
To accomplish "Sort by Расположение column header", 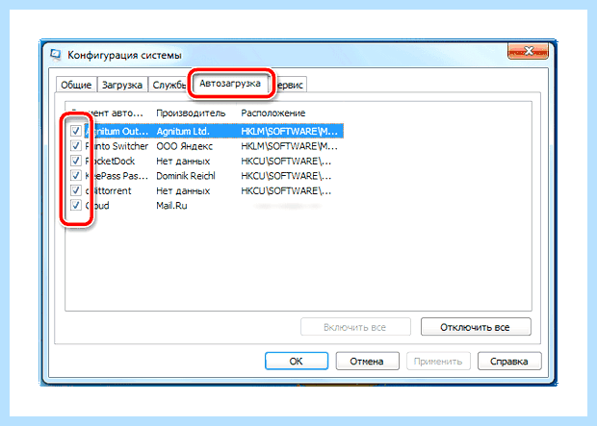I will [x=273, y=113].
